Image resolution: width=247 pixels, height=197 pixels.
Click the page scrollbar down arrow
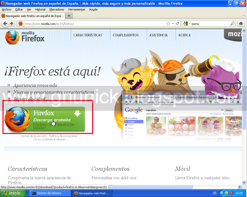[x=244, y=183]
